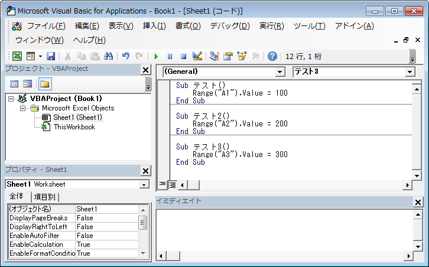Click the Redo arrow icon
The height and width of the screenshot is (267, 429).
point(139,56)
